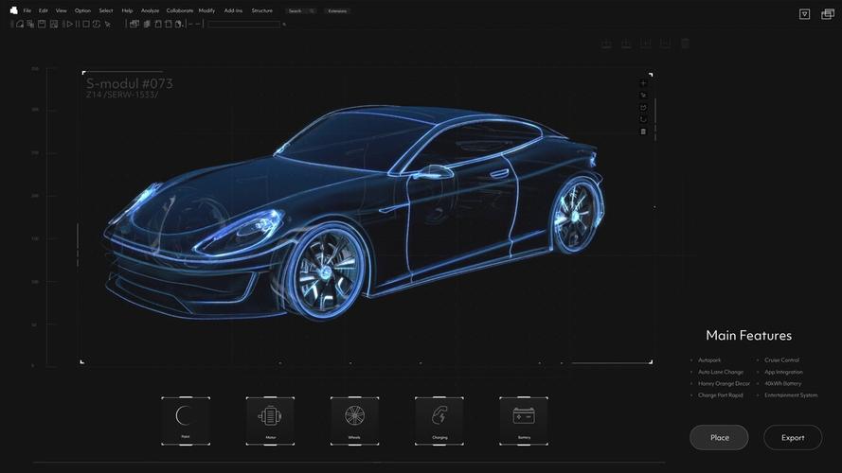Click the vertical slider beside the viewport icons

(655, 119)
